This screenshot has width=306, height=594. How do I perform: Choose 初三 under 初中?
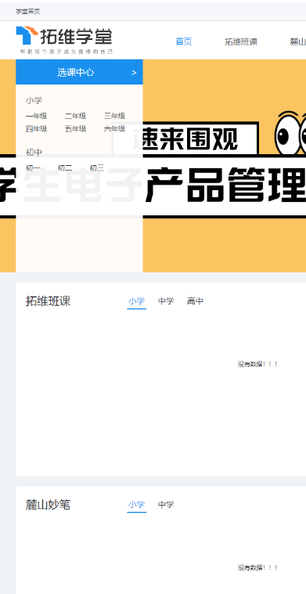(97, 167)
